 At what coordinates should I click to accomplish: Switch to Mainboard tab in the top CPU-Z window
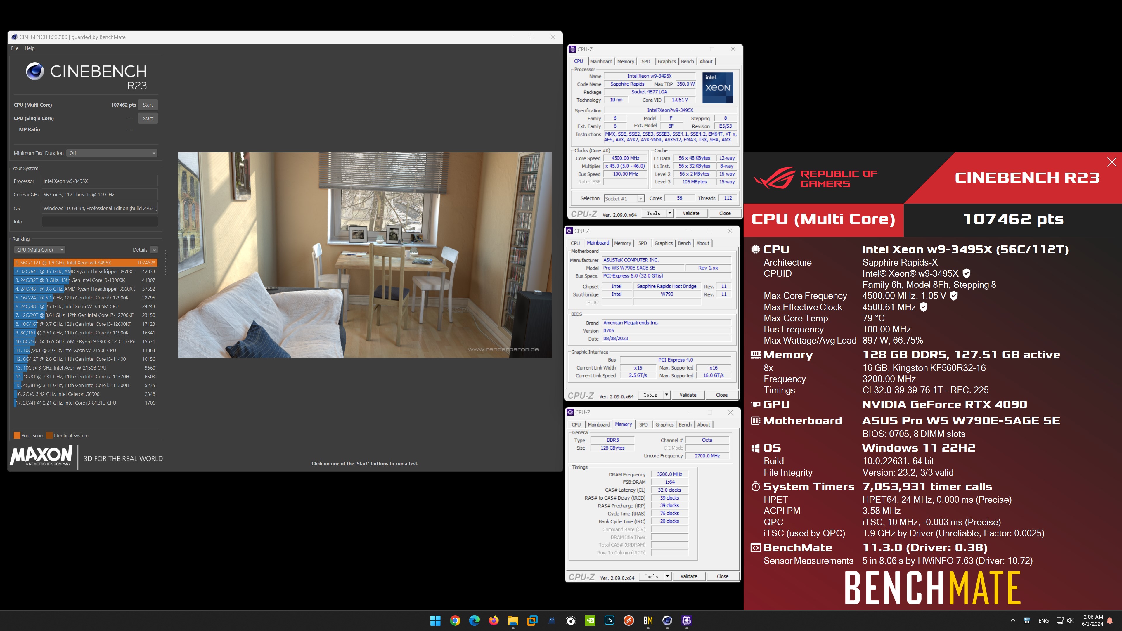[x=601, y=61]
